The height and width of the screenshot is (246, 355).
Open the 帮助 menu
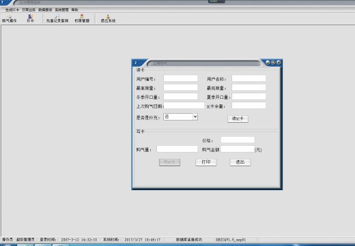point(74,10)
